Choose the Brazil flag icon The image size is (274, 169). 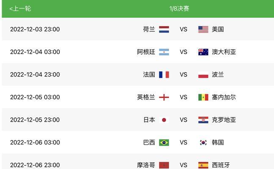[164, 142]
